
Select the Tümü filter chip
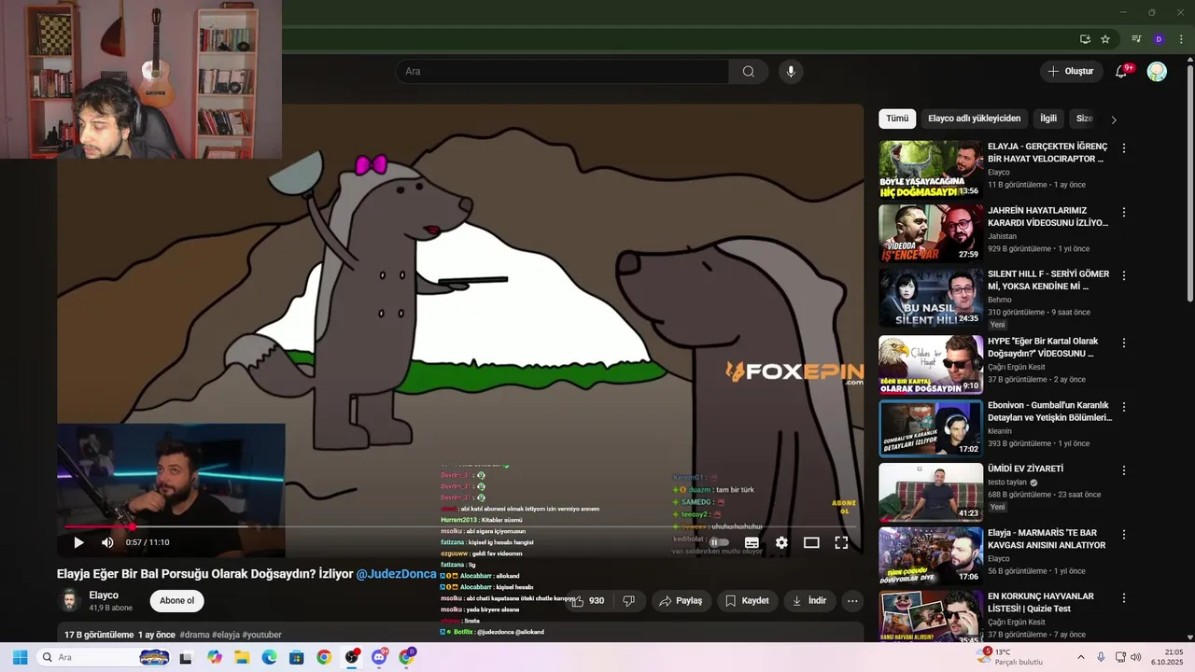(897, 119)
